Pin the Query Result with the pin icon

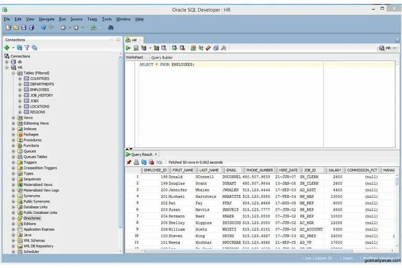pos(129,162)
